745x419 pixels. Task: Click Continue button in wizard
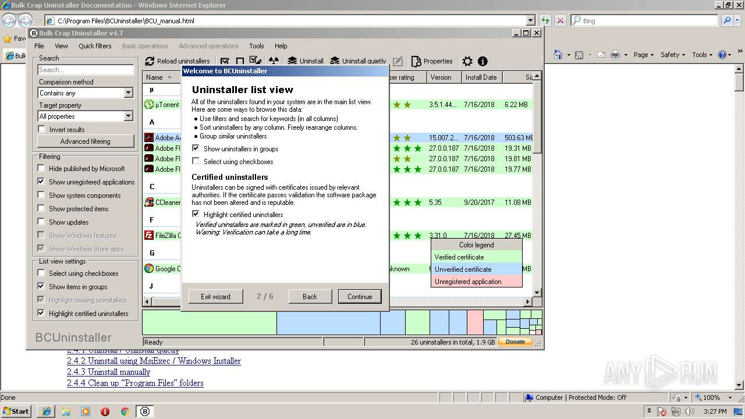point(360,296)
